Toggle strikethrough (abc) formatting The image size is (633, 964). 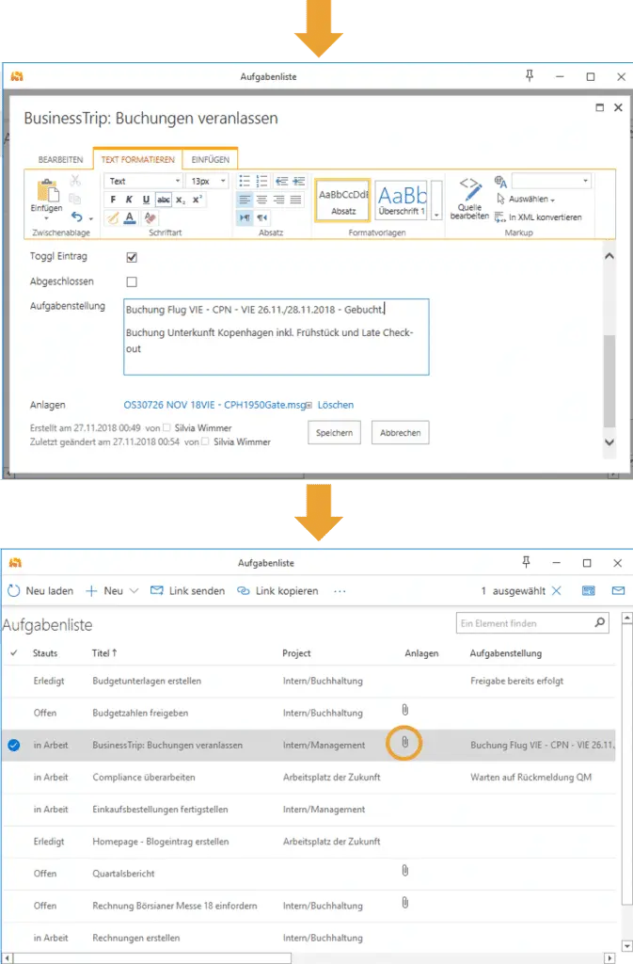coord(164,200)
